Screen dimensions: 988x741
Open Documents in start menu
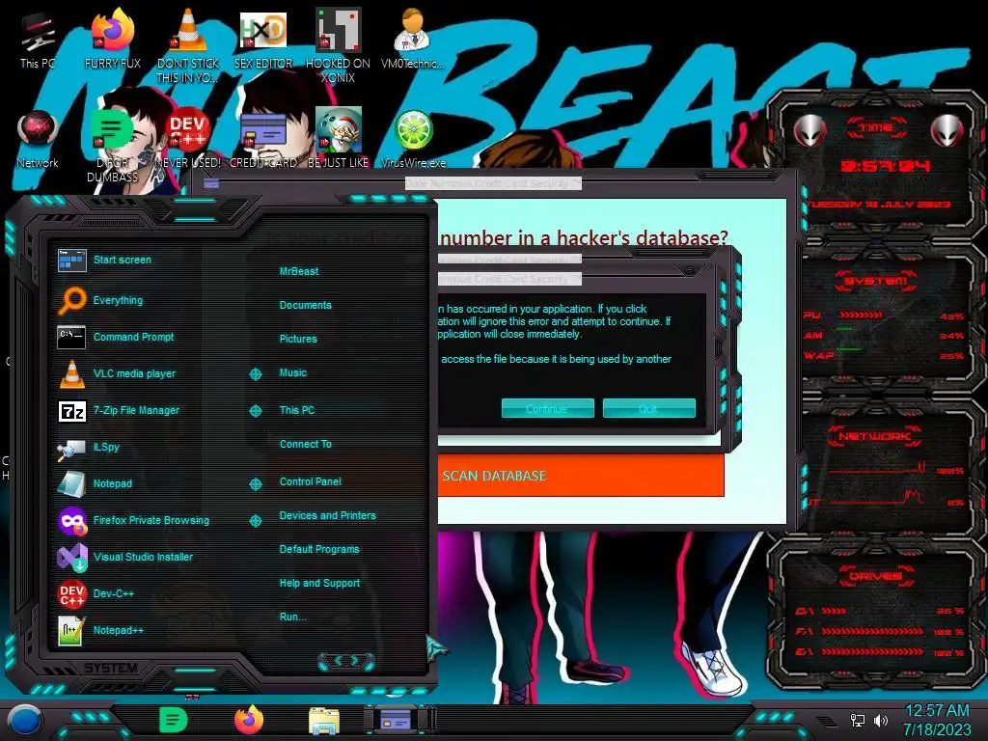click(x=305, y=305)
